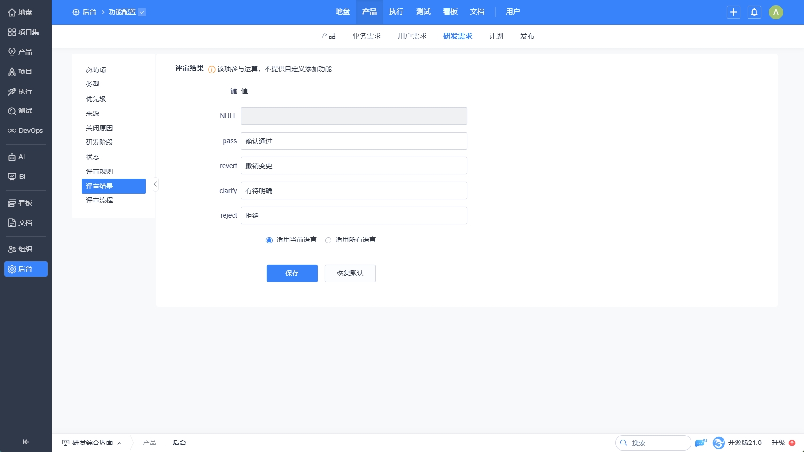Open the 业务需求 sub-tab
This screenshot has height=452, width=804.
pyautogui.click(x=367, y=36)
